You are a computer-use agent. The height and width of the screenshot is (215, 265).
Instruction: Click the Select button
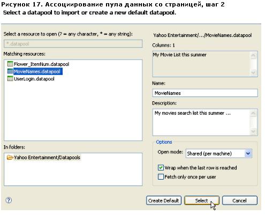[x=202, y=201]
